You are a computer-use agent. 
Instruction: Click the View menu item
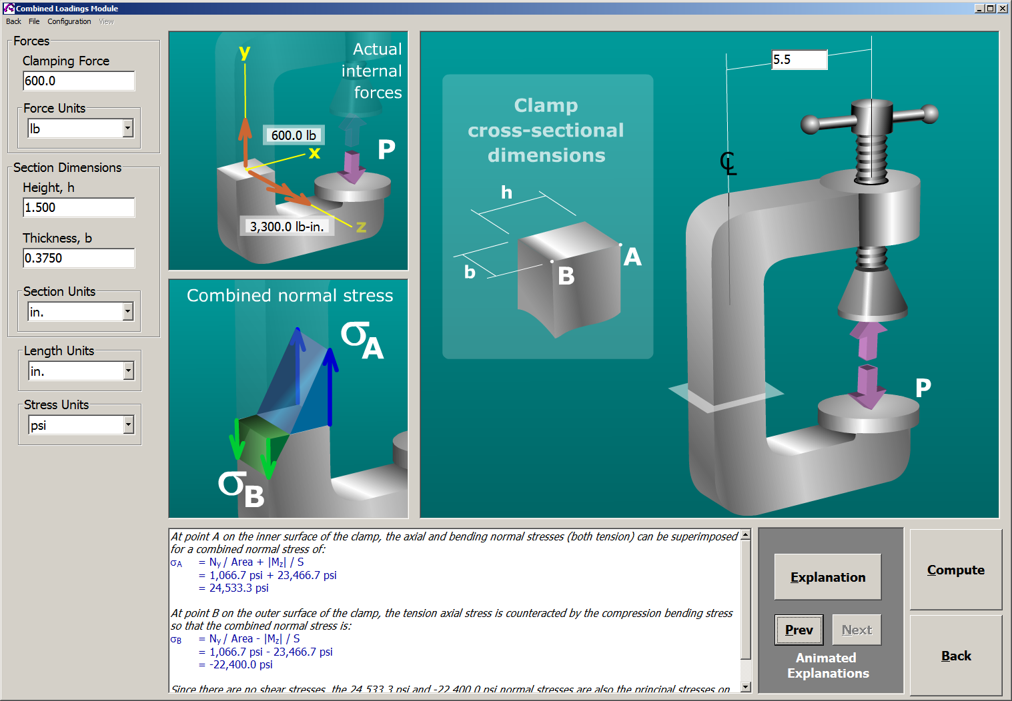pyautogui.click(x=105, y=21)
